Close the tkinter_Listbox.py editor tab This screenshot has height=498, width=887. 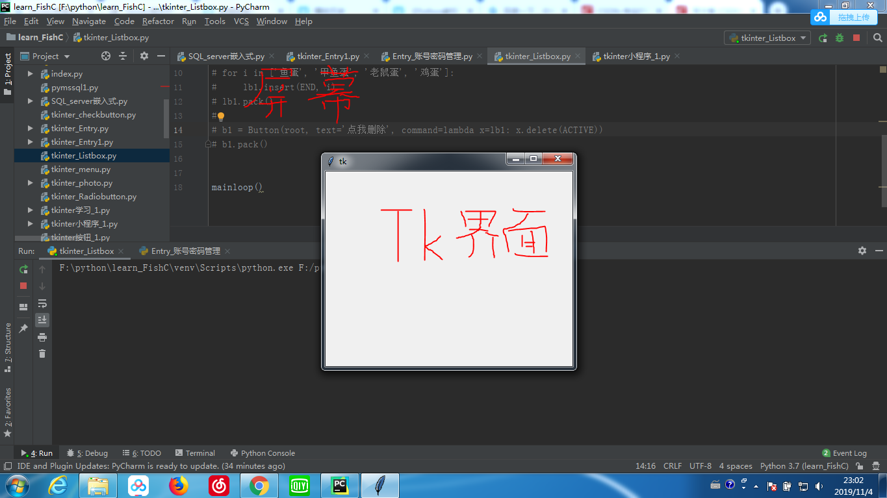[577, 56]
